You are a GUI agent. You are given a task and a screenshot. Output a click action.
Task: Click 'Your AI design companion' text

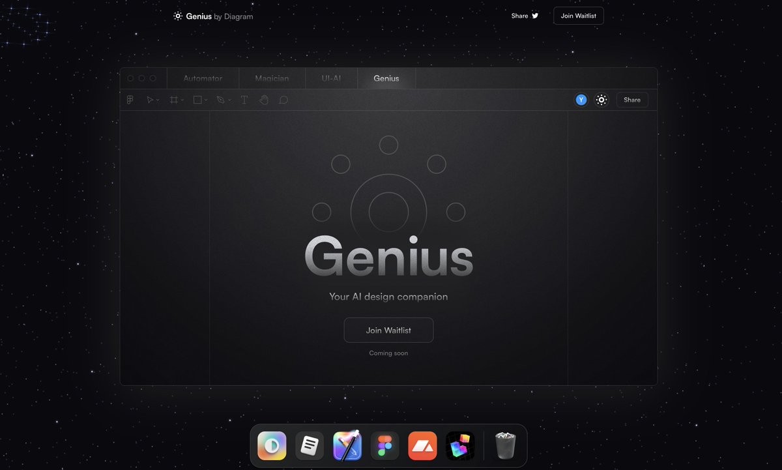click(x=388, y=297)
